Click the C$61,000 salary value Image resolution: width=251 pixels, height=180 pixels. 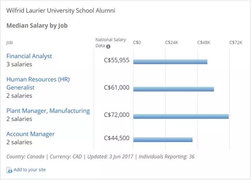(x=116, y=88)
